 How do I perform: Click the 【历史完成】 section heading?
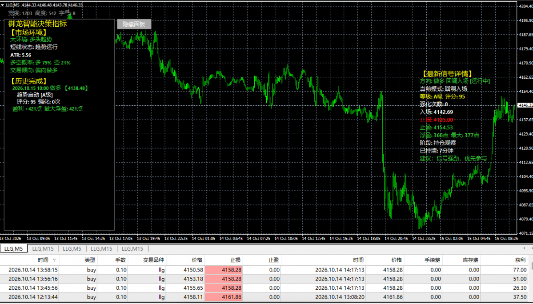coord(28,81)
